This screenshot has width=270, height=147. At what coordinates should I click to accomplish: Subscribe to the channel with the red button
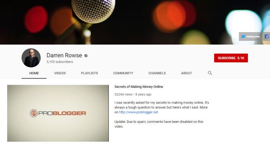tap(231, 58)
